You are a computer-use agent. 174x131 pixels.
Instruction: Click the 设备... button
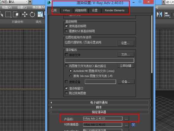point(126,82)
